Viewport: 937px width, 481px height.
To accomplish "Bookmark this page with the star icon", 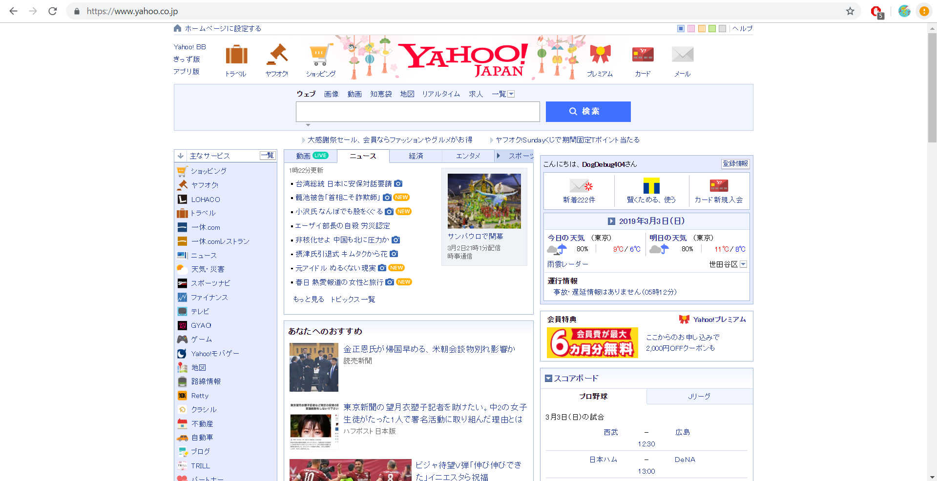I will (850, 11).
